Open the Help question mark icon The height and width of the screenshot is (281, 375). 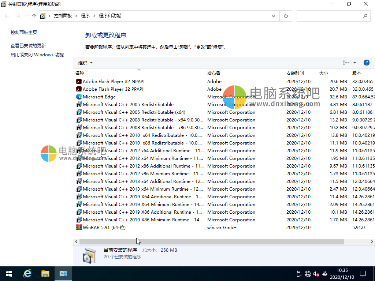367,62
